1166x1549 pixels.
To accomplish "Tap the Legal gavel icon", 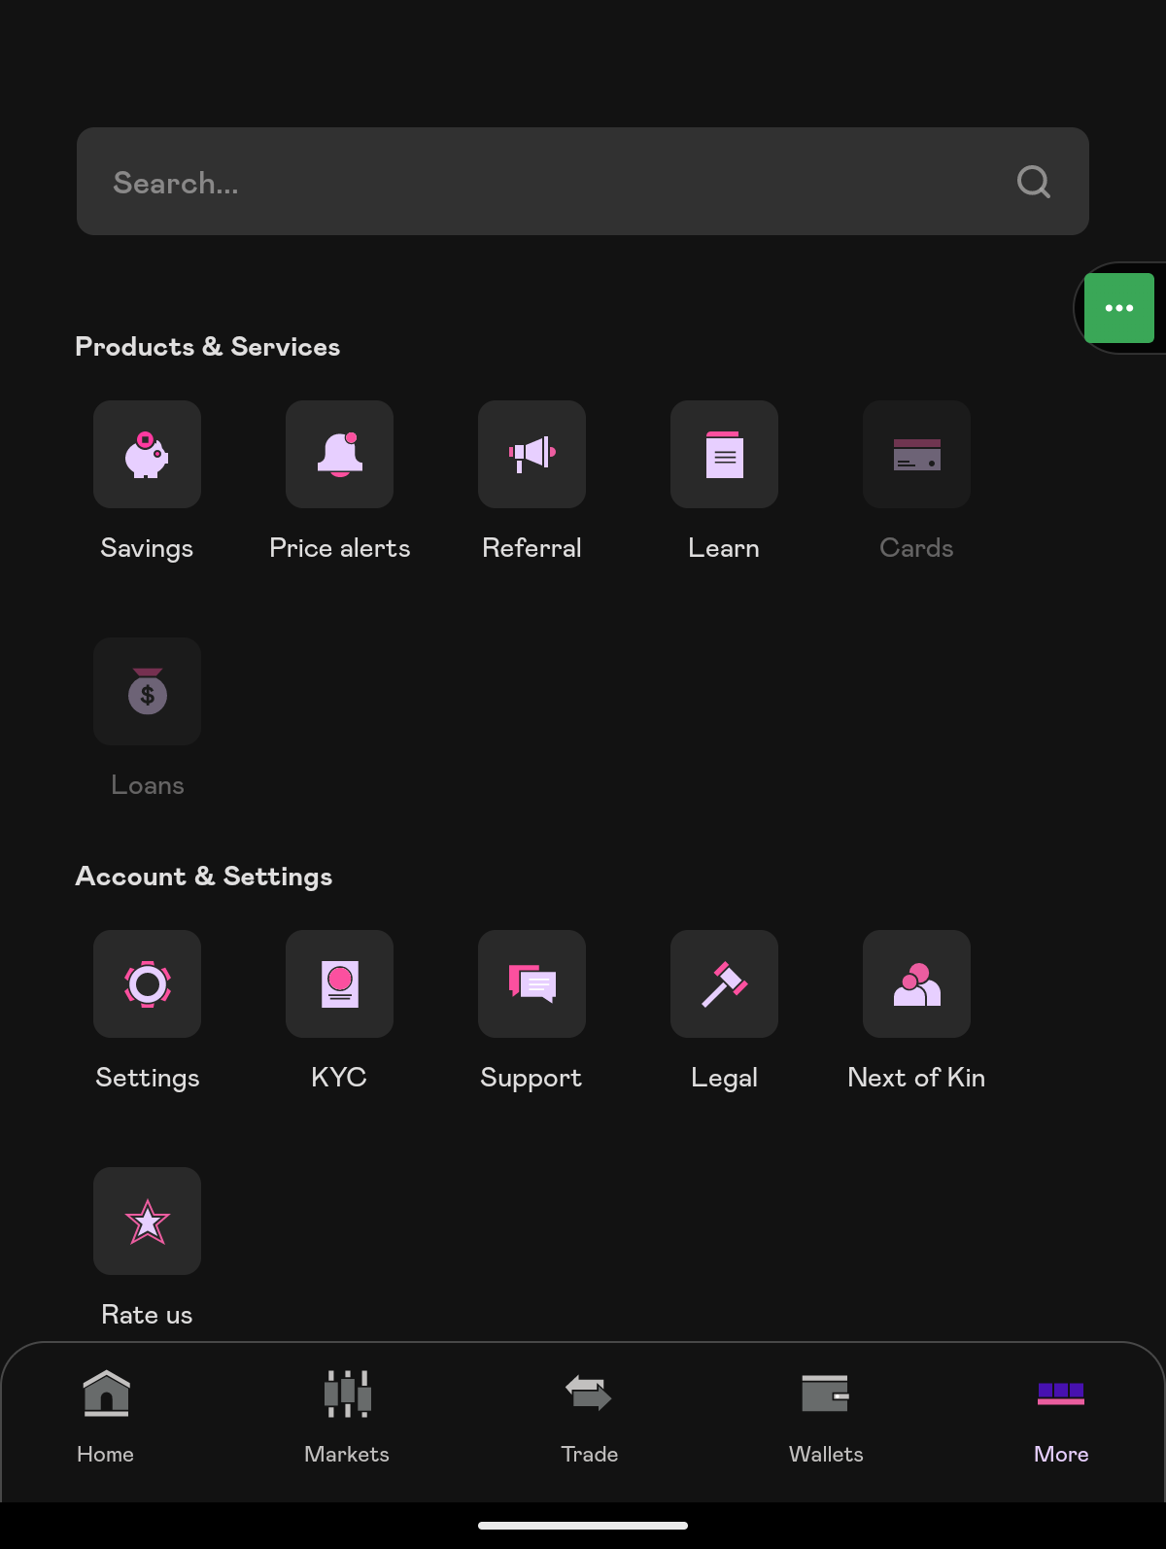I will (724, 983).
